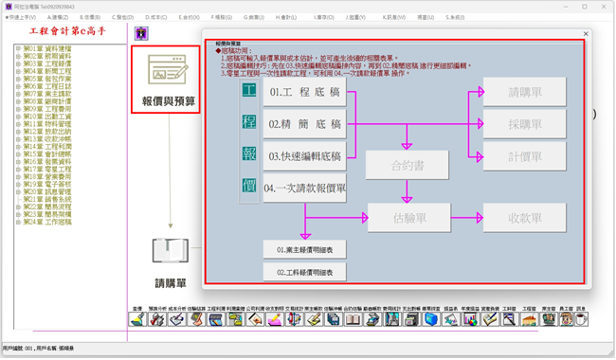Open 員工窗 face toolbar icon
Screen dimensions: 616x360
click(566, 319)
